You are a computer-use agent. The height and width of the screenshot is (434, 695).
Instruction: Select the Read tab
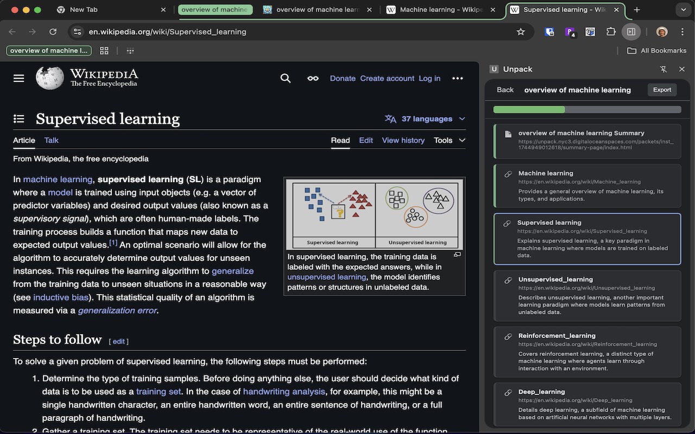(x=340, y=140)
